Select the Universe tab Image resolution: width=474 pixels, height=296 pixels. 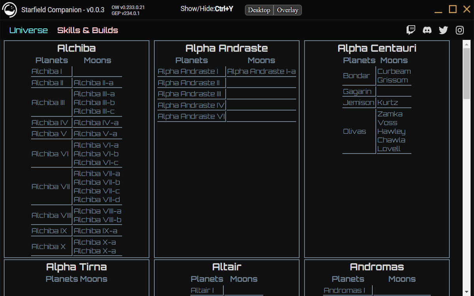coord(28,30)
